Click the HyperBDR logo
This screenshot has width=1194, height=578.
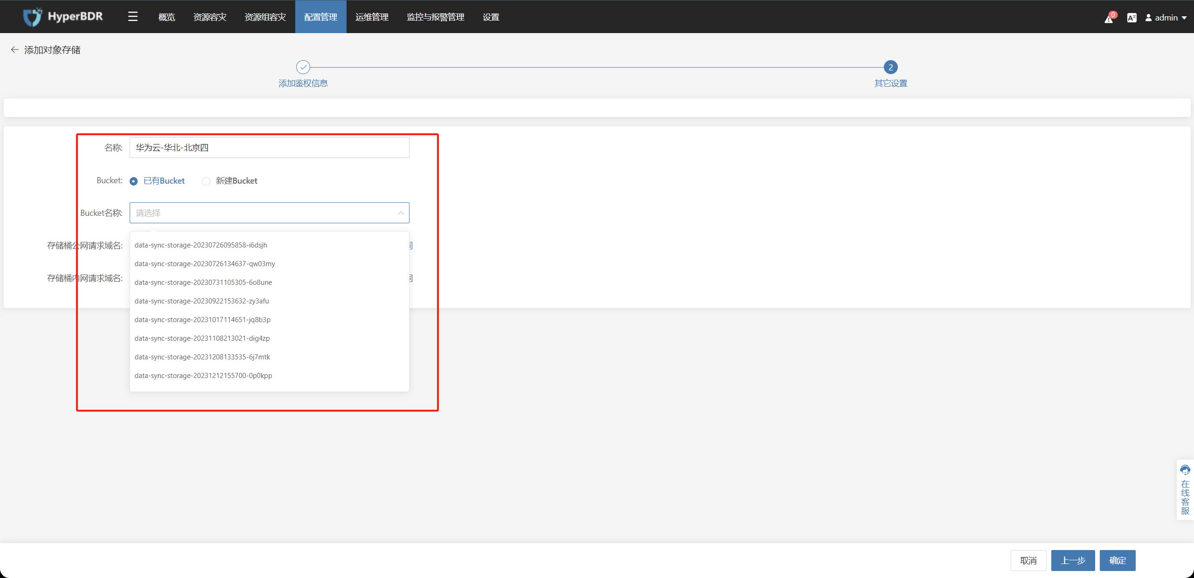pyautogui.click(x=63, y=17)
